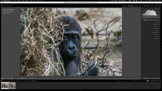The width and height of the screenshot is (162, 91).
Task: Select the Healing brush tool icon
Action: pyautogui.click(x=151, y=20)
